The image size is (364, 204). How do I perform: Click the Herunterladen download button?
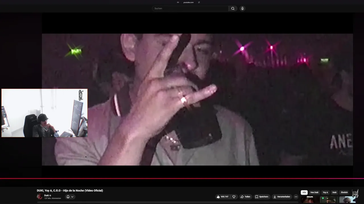point(282,197)
